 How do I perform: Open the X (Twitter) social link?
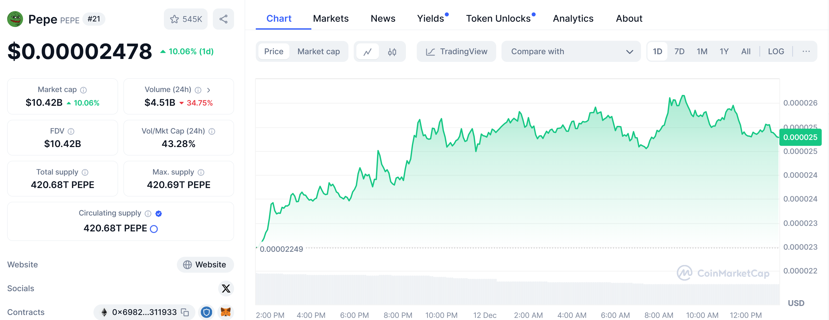click(226, 288)
